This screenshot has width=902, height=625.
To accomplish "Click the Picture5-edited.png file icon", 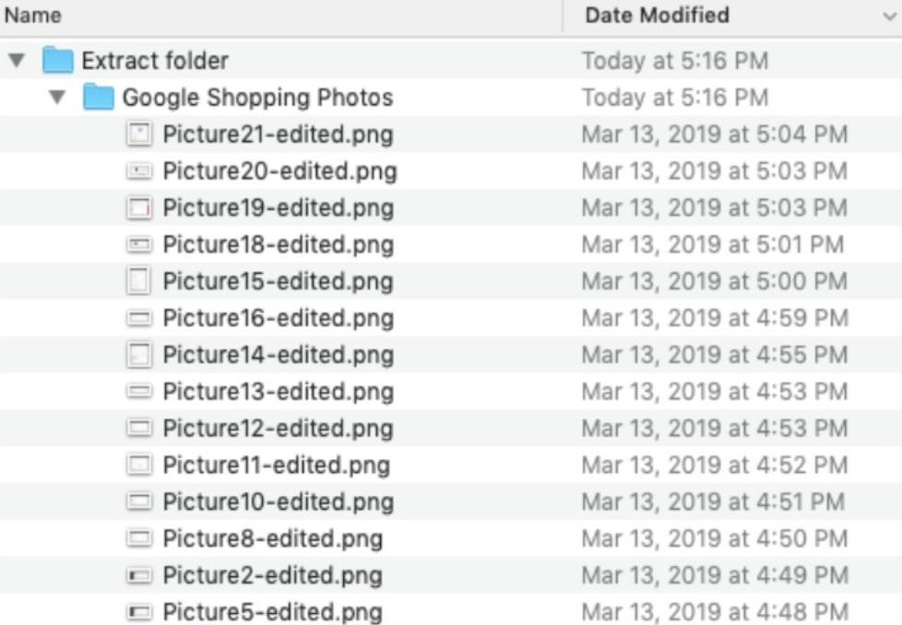I will [x=138, y=612].
